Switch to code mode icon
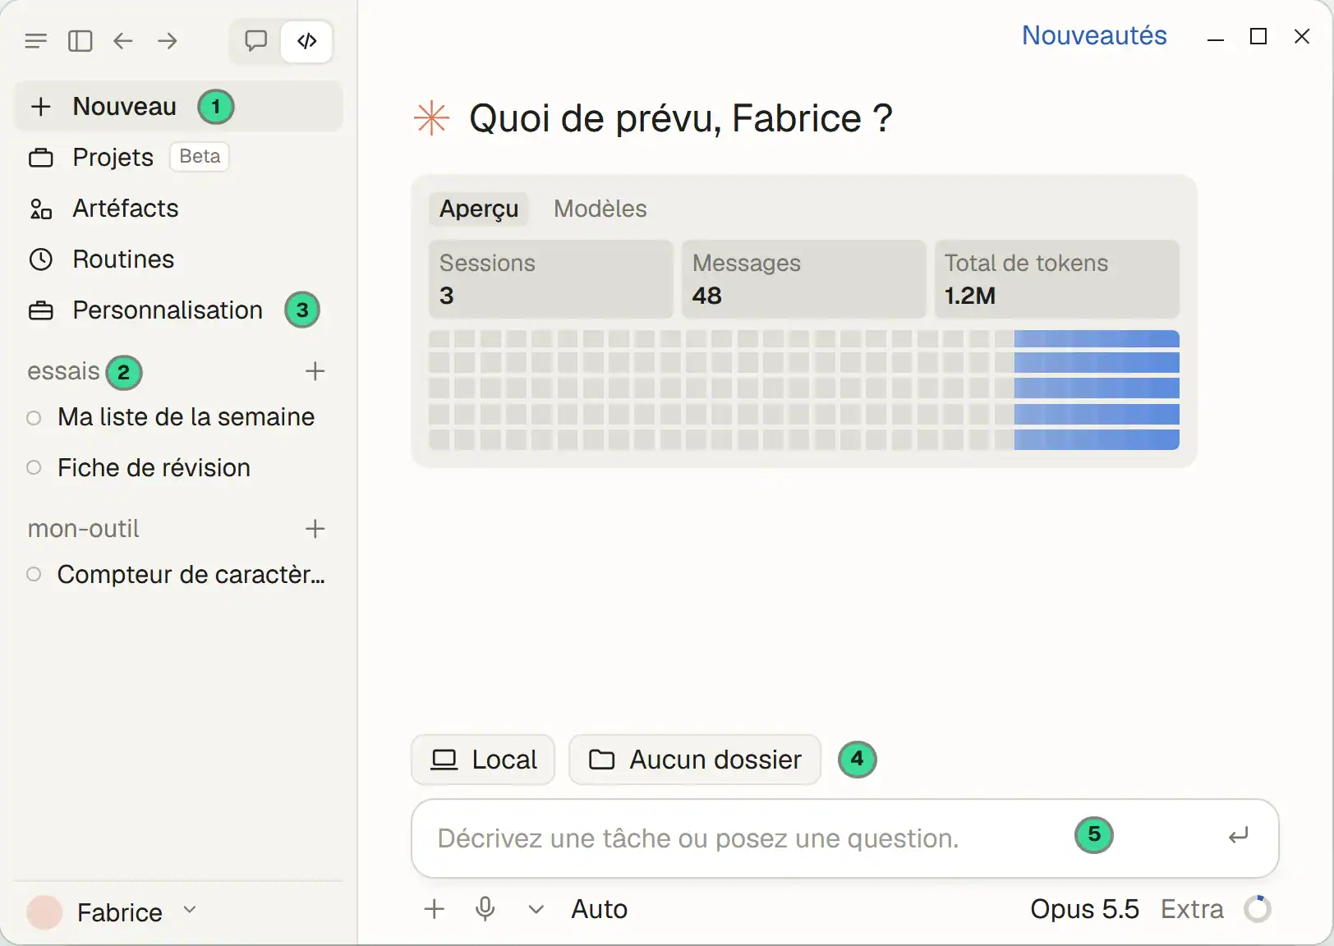This screenshot has height=946, width=1334. coord(307,41)
